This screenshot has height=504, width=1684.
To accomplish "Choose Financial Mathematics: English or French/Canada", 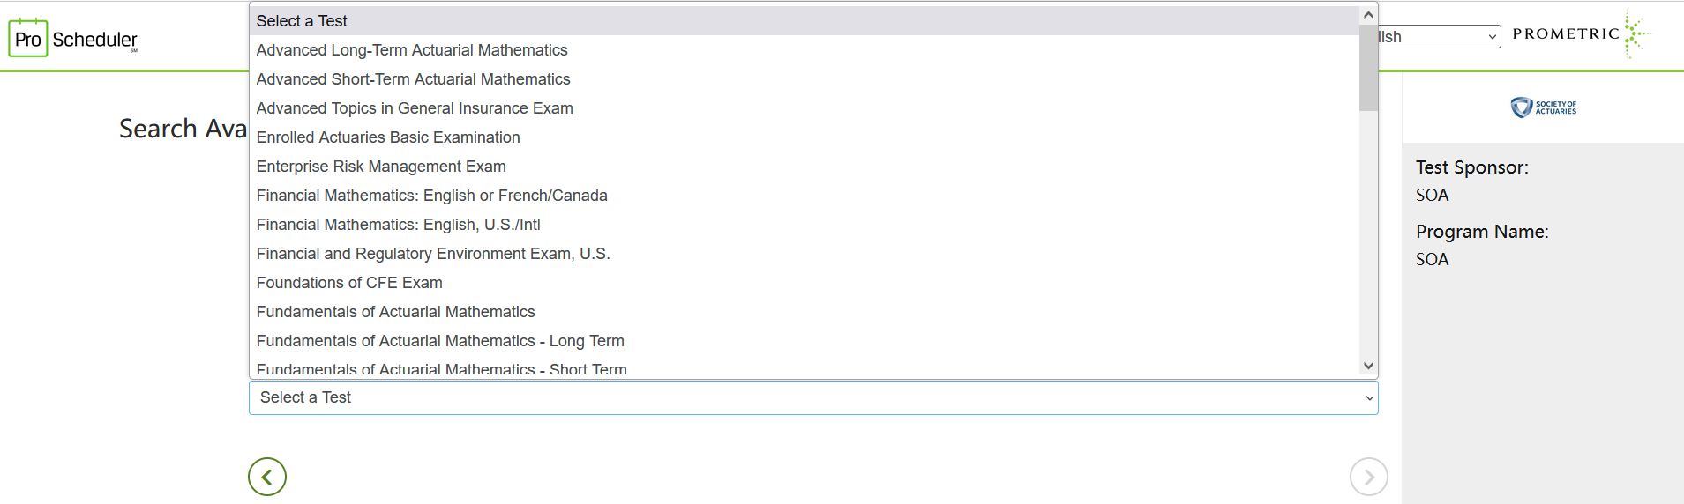I will (x=431, y=196).
